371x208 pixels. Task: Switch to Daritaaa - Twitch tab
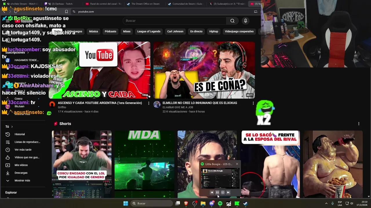(62, 4)
